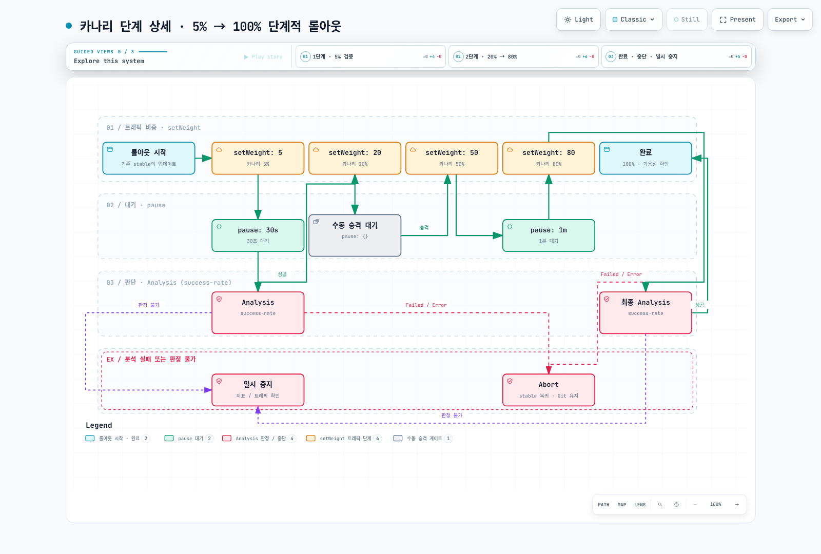Click the code icon on pause: 1m
The image size is (821, 554).
tap(510, 227)
